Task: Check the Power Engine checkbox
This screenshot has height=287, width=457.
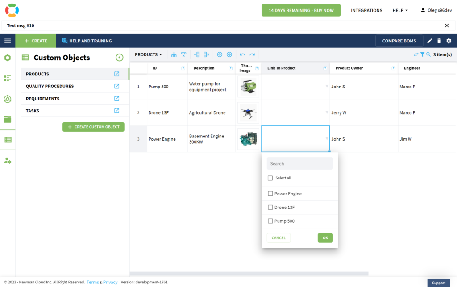Action: (x=270, y=194)
